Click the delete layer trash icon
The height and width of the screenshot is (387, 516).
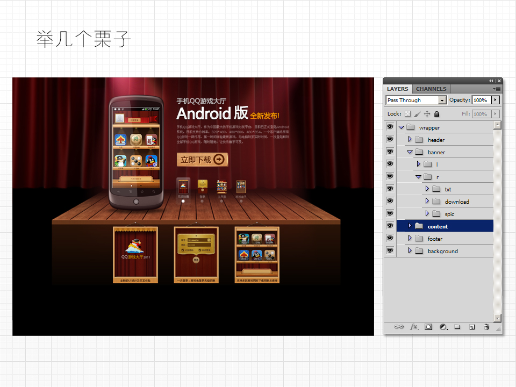[x=486, y=327]
